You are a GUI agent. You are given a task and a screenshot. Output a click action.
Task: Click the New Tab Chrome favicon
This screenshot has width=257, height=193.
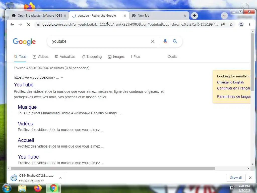134,16
